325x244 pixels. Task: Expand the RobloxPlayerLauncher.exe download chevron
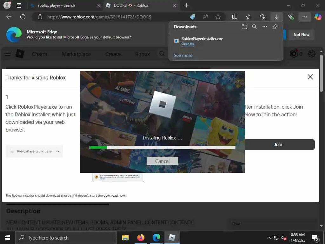tap(58, 151)
